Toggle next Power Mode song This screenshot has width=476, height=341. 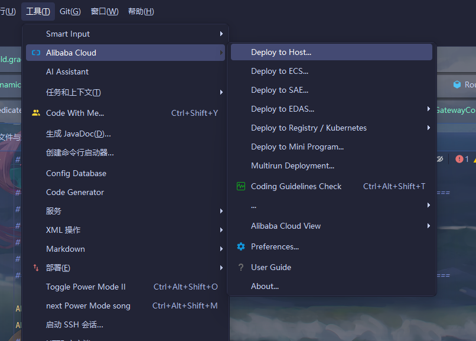[x=89, y=306]
